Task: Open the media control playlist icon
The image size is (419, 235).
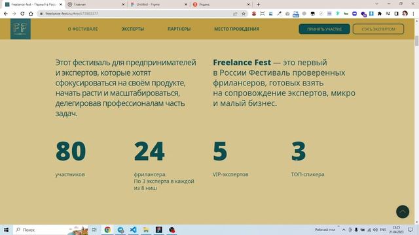Action: point(388,14)
